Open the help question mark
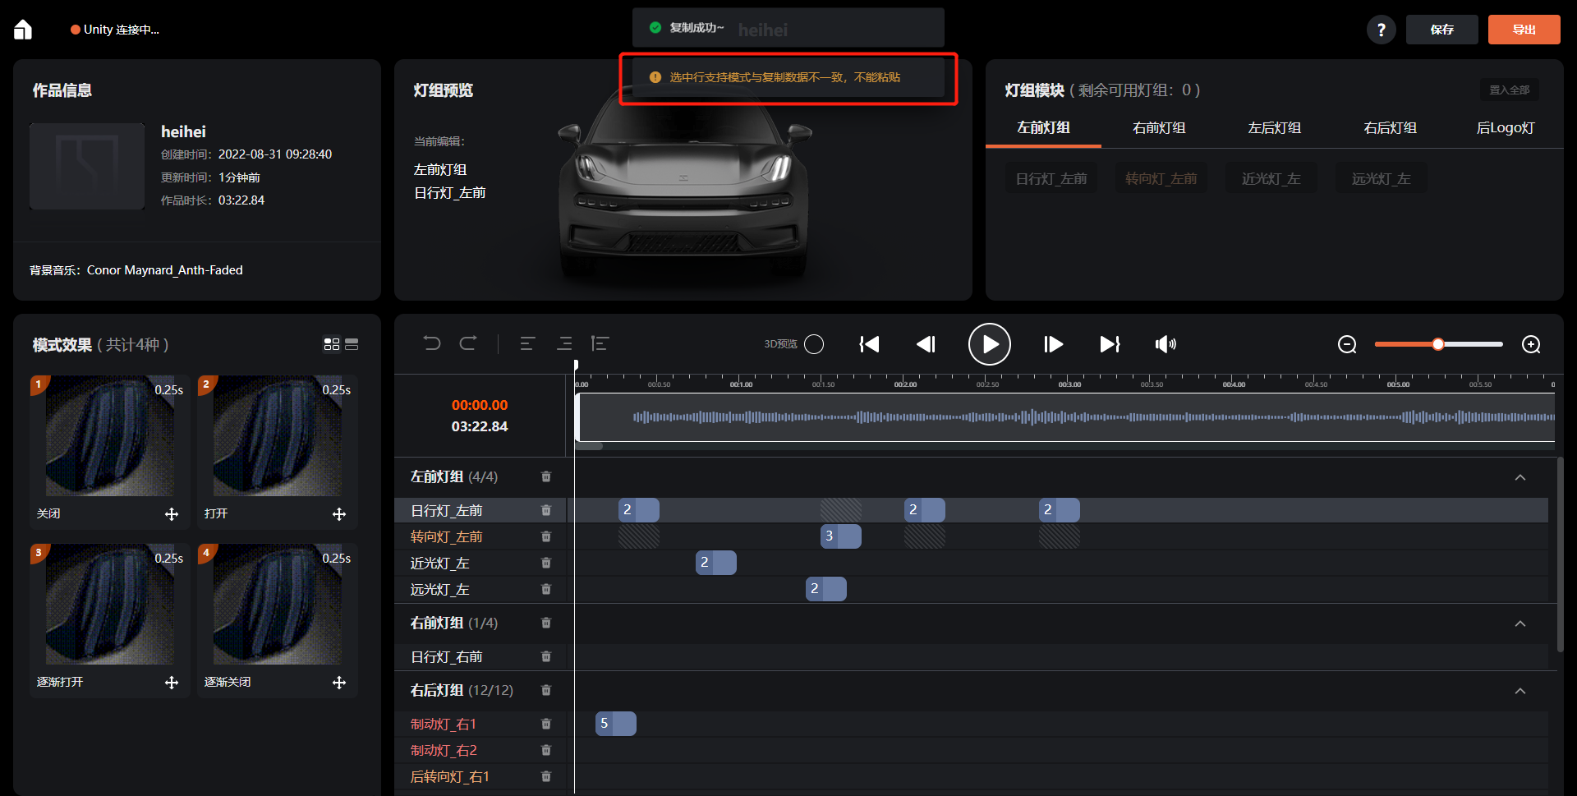Screen dimensions: 1577x796 [1381, 30]
